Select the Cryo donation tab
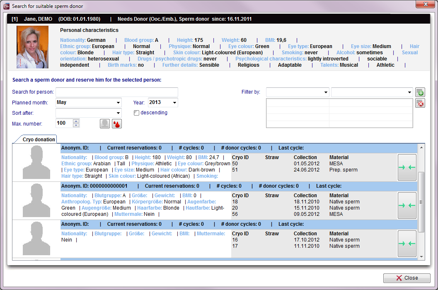This screenshot has height=290, width=438. click(39, 140)
